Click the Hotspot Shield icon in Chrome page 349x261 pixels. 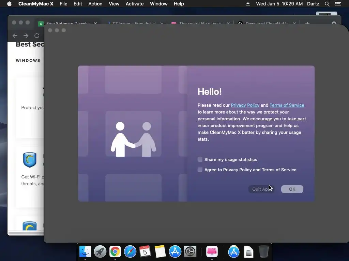click(30, 160)
